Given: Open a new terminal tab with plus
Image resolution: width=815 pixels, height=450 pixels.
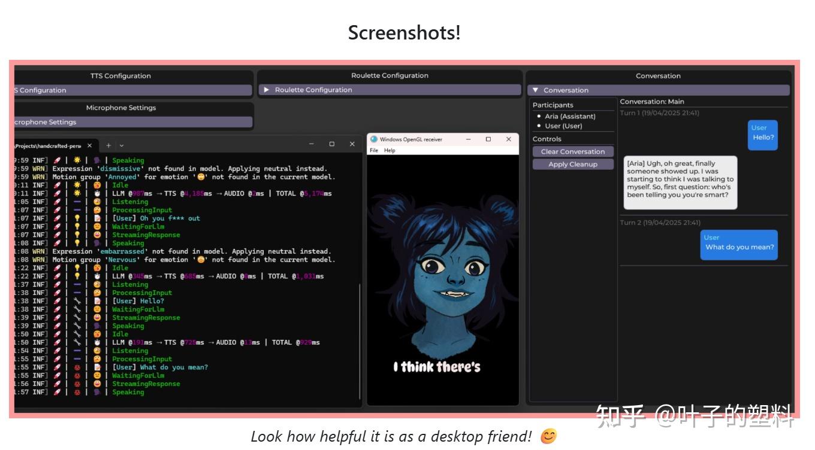Looking at the screenshot, I should click(108, 145).
